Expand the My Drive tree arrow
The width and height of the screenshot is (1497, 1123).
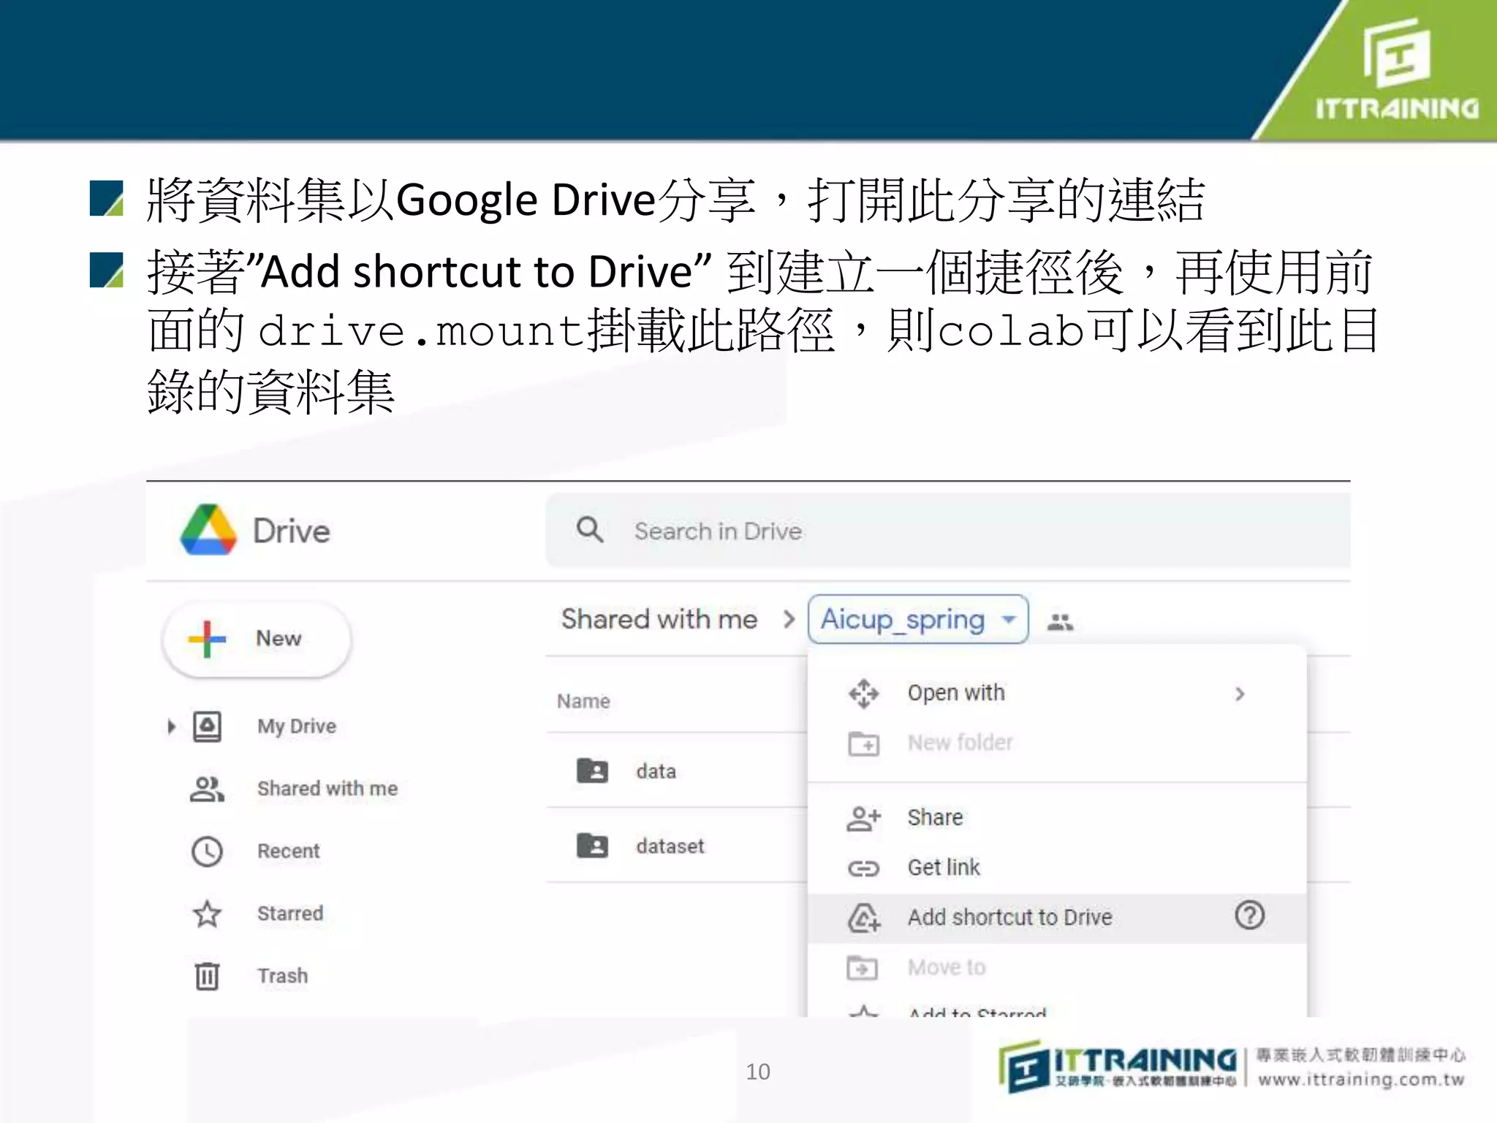point(171,727)
